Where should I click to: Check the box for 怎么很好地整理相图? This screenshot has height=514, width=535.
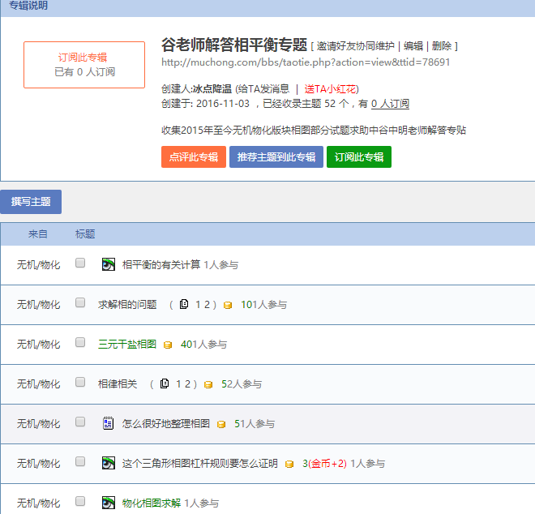click(x=80, y=422)
